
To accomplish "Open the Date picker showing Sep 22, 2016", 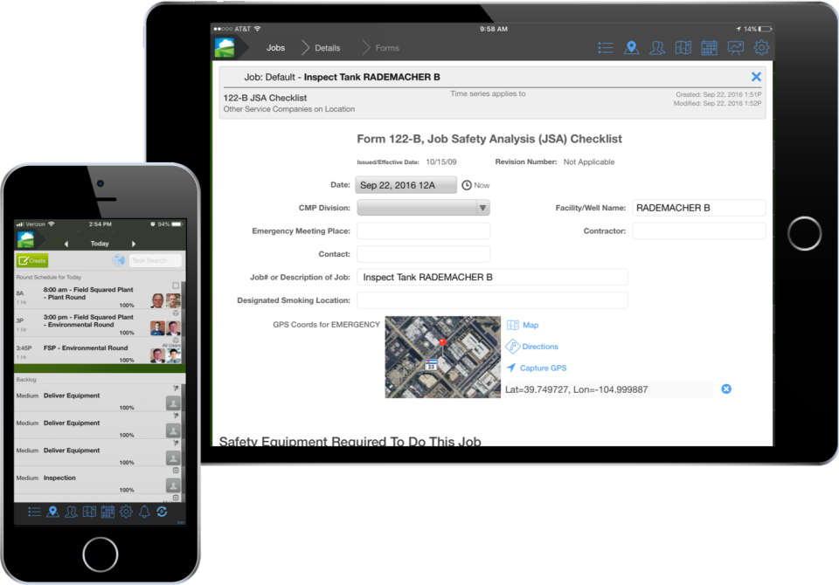I will pos(404,184).
